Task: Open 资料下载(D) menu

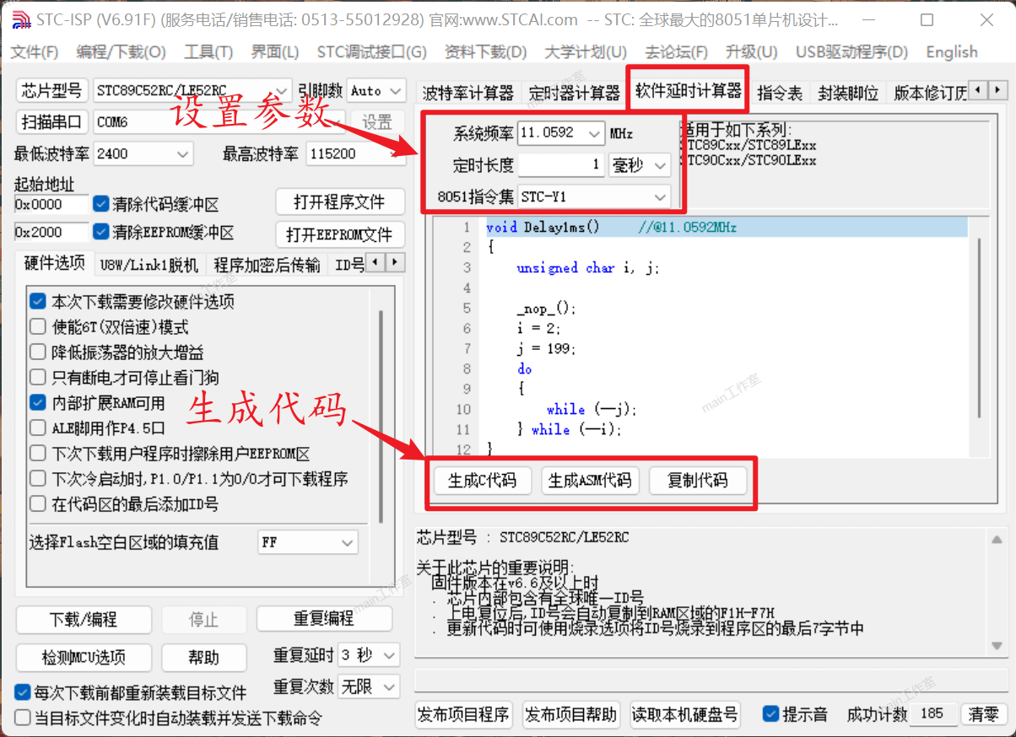Action: [485, 52]
